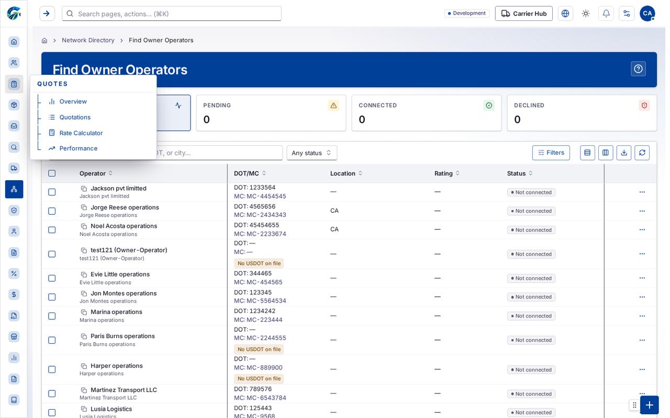Sort by Rating column header
This screenshot has width=670, height=418.
point(448,173)
